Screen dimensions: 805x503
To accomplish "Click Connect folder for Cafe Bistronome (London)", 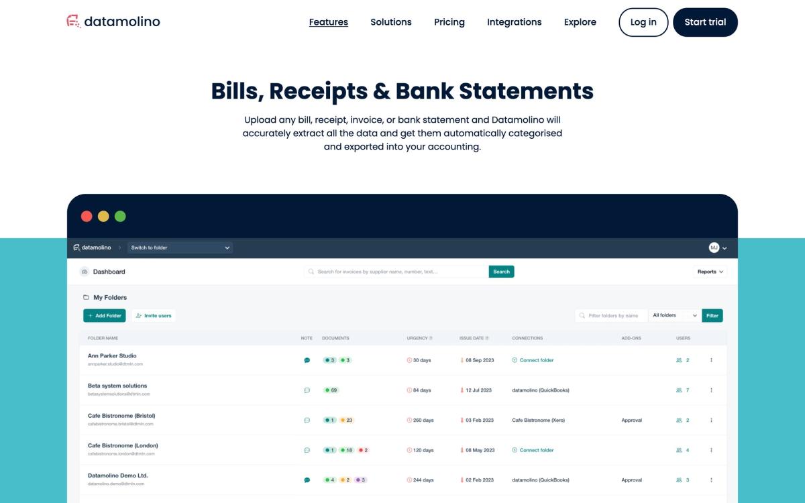I will click(x=533, y=450).
